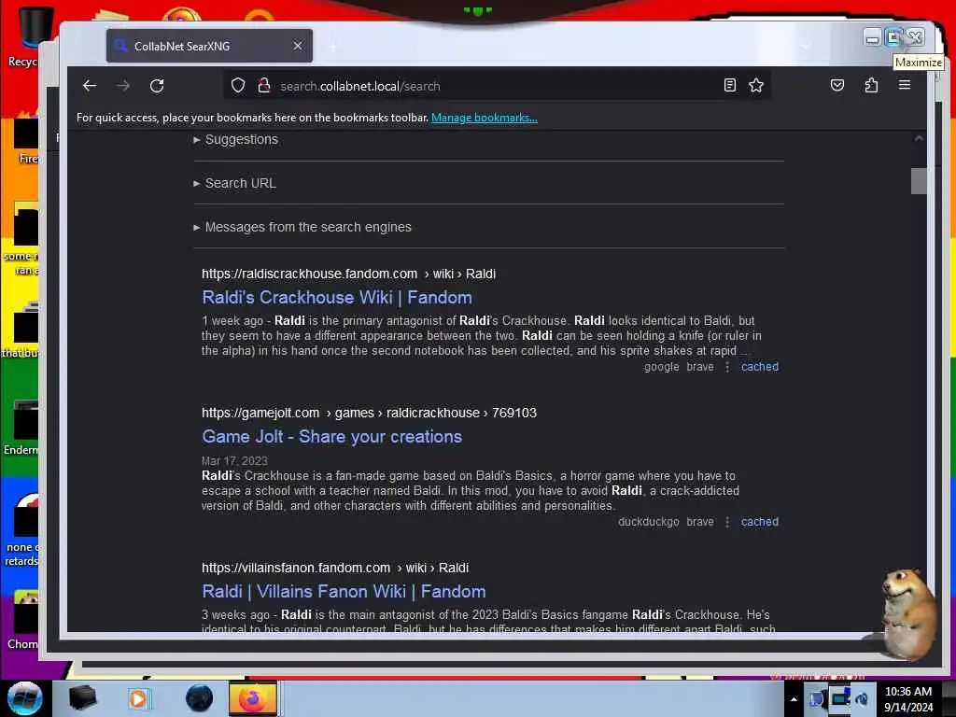The image size is (956, 717).
Task: Open more options dots on Game Jolt result
Action: coord(726,522)
